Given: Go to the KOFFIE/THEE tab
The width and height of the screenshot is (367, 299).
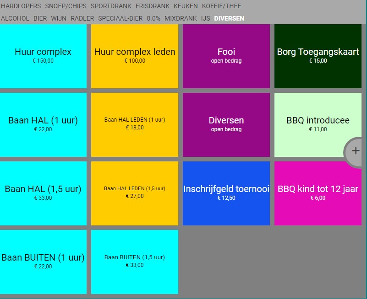Looking at the screenshot, I should pos(221,6).
